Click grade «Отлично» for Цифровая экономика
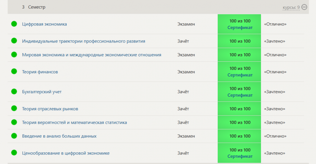Image resolution: width=316 pixels, height=164 pixels. (275, 24)
